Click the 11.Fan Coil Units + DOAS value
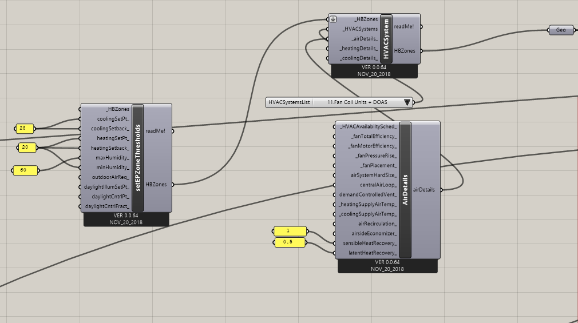Screen dimensions: 578x323 pos(357,102)
